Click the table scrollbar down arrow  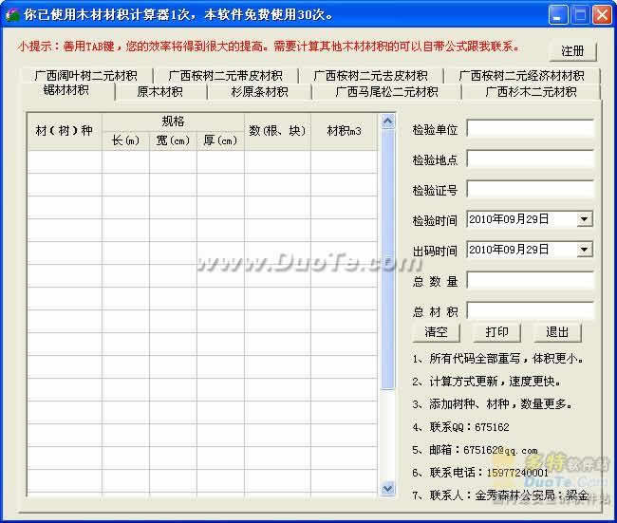click(x=387, y=488)
